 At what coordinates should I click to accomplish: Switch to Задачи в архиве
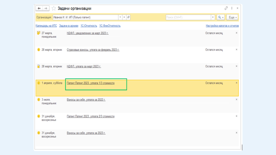tap(68, 26)
